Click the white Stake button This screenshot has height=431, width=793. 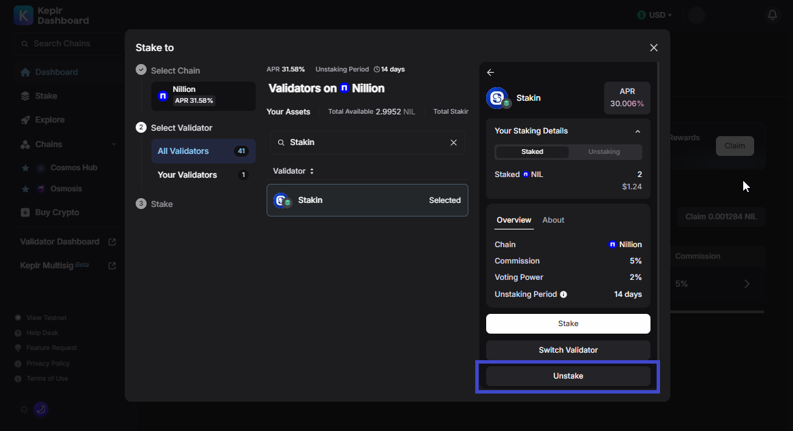568,324
